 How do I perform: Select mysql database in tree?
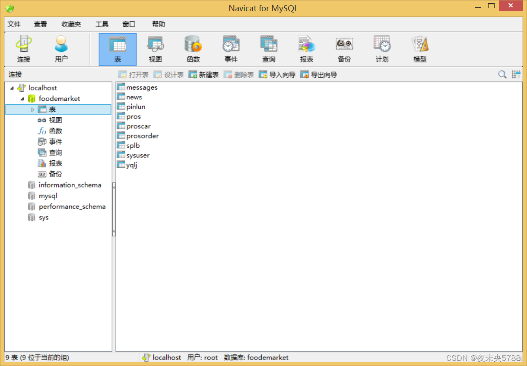tap(48, 196)
